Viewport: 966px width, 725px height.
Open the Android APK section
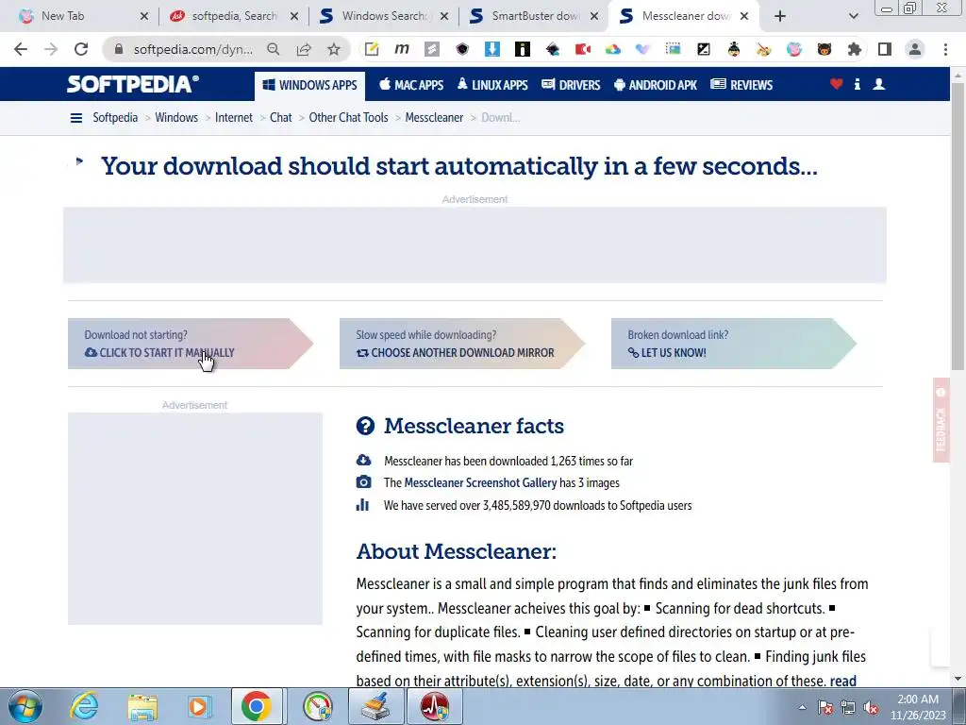click(x=656, y=85)
